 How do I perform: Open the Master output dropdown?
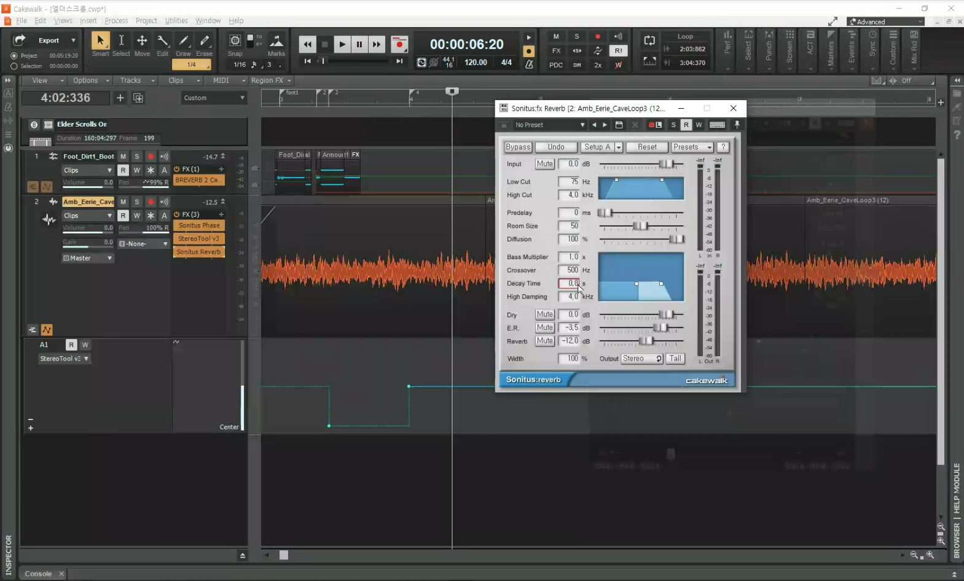click(87, 258)
